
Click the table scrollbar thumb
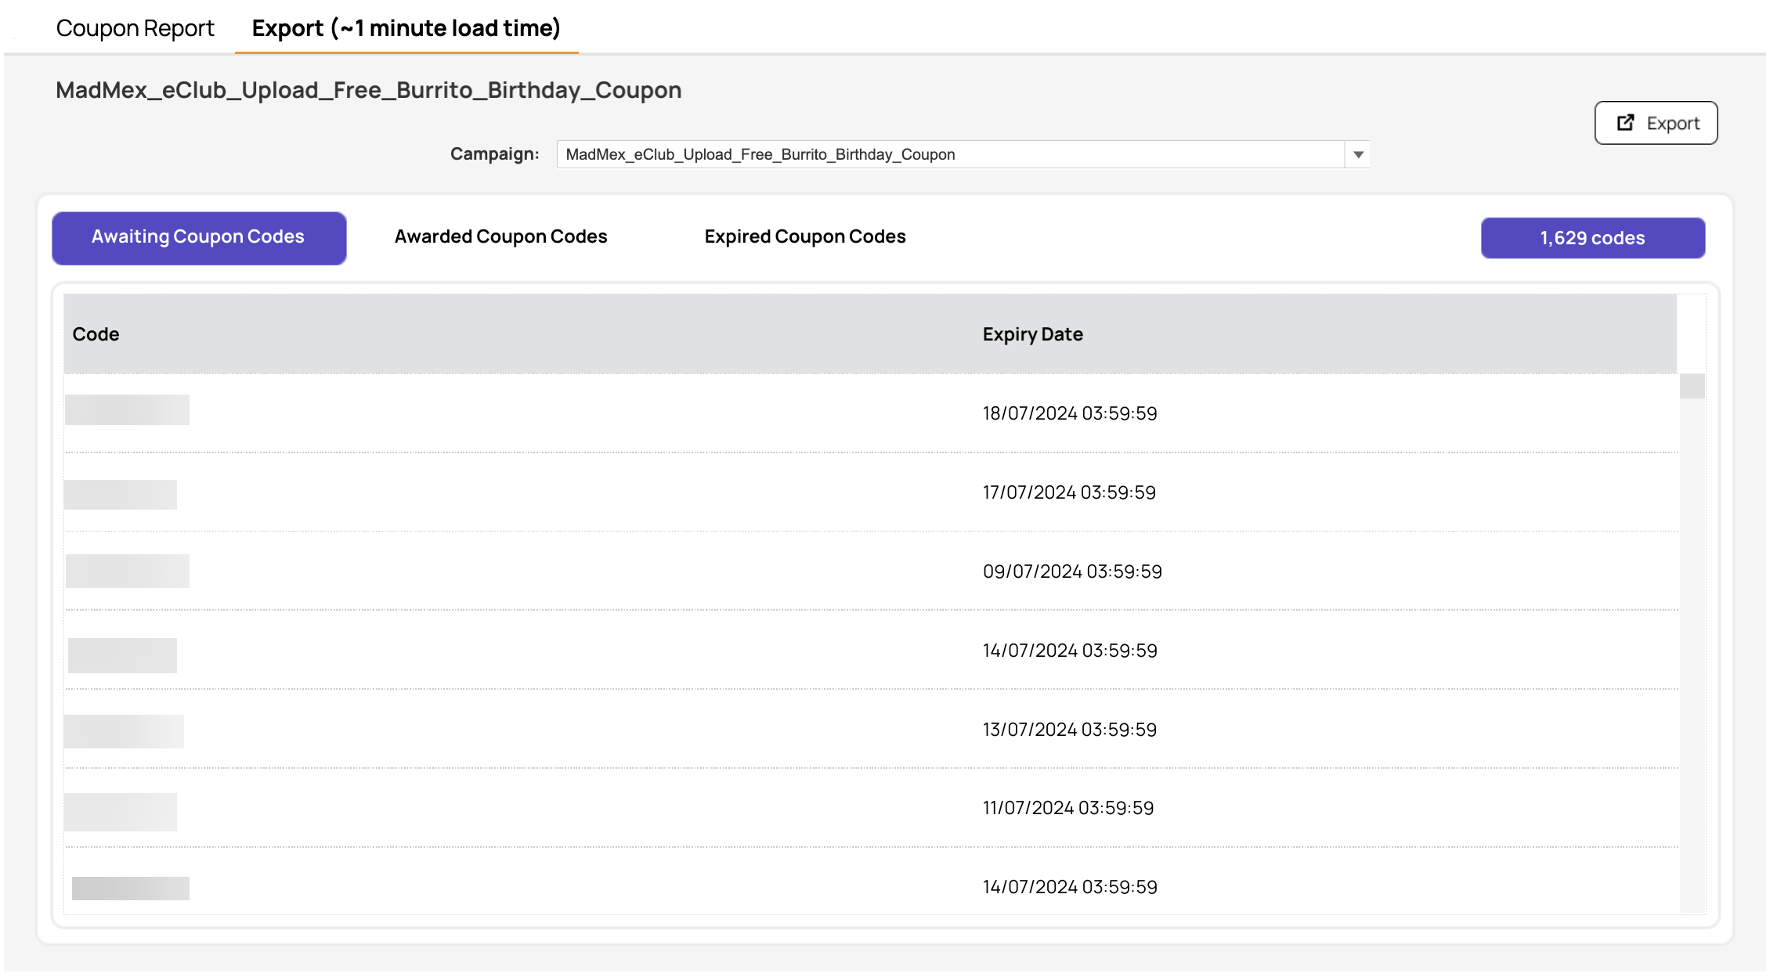click(1692, 386)
